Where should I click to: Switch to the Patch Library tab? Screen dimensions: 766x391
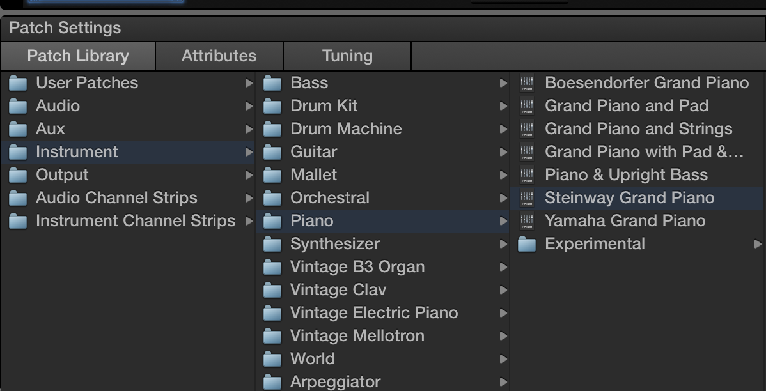click(78, 56)
